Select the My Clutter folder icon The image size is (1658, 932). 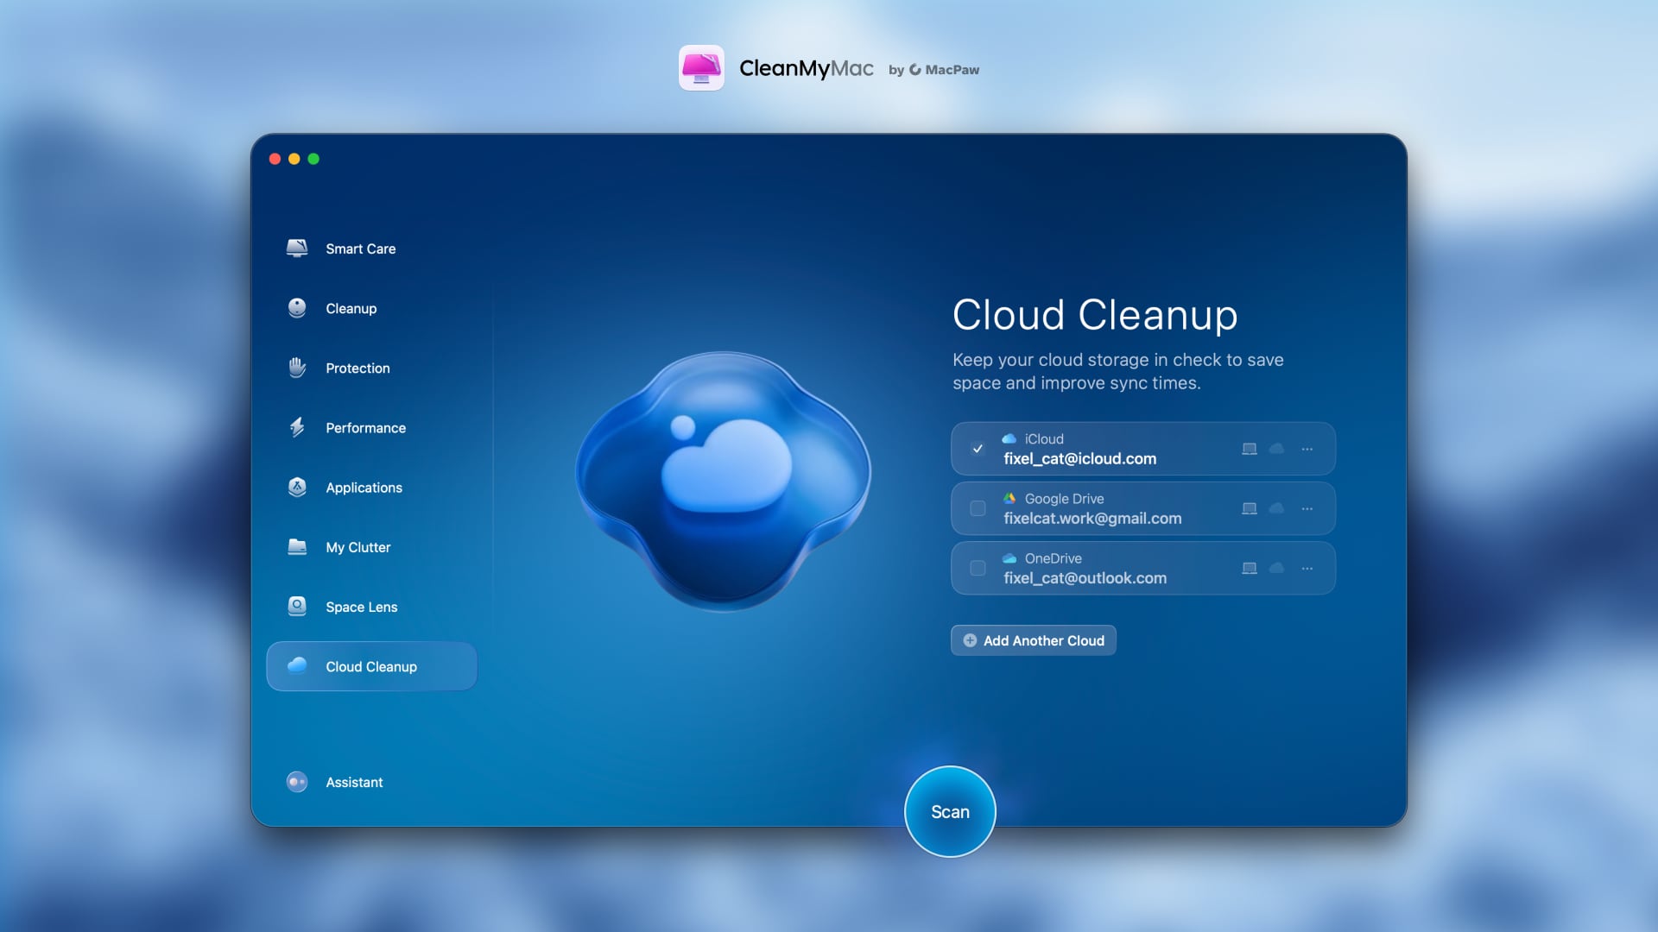[x=297, y=547]
